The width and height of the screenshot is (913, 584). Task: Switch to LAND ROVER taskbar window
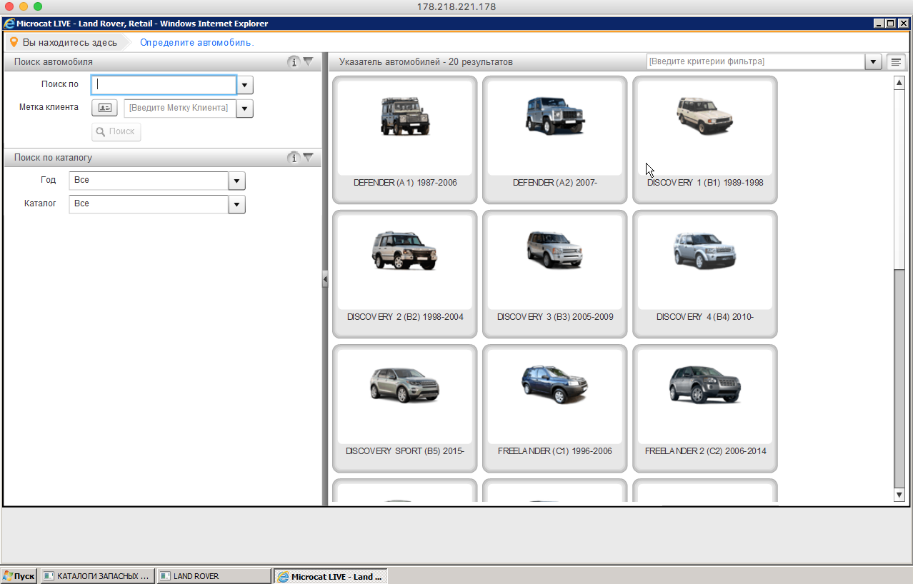(213, 576)
